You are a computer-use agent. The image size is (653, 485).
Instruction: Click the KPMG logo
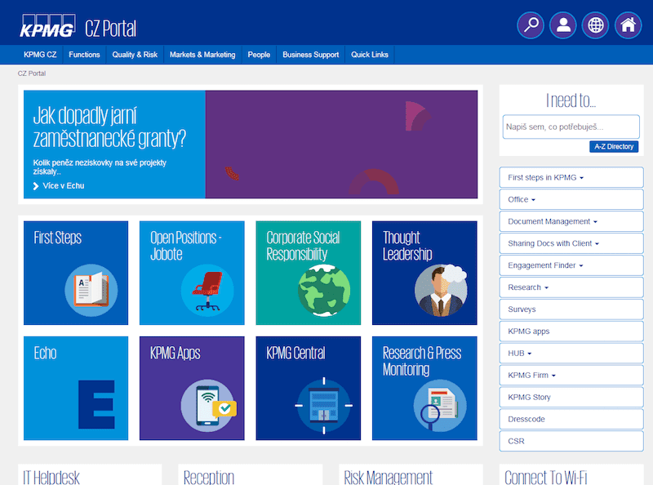tap(47, 26)
